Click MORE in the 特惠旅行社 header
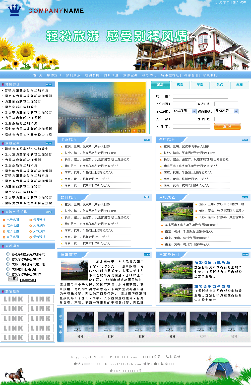Viewport: 251px width, 385px height. (245, 254)
